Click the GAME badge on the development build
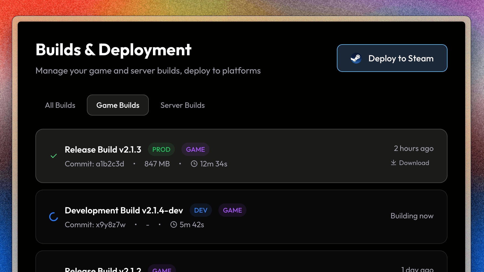 click(x=232, y=210)
